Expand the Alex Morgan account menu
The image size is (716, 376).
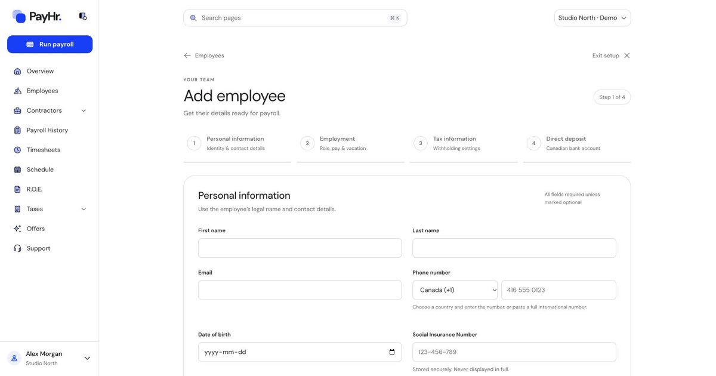click(87, 358)
